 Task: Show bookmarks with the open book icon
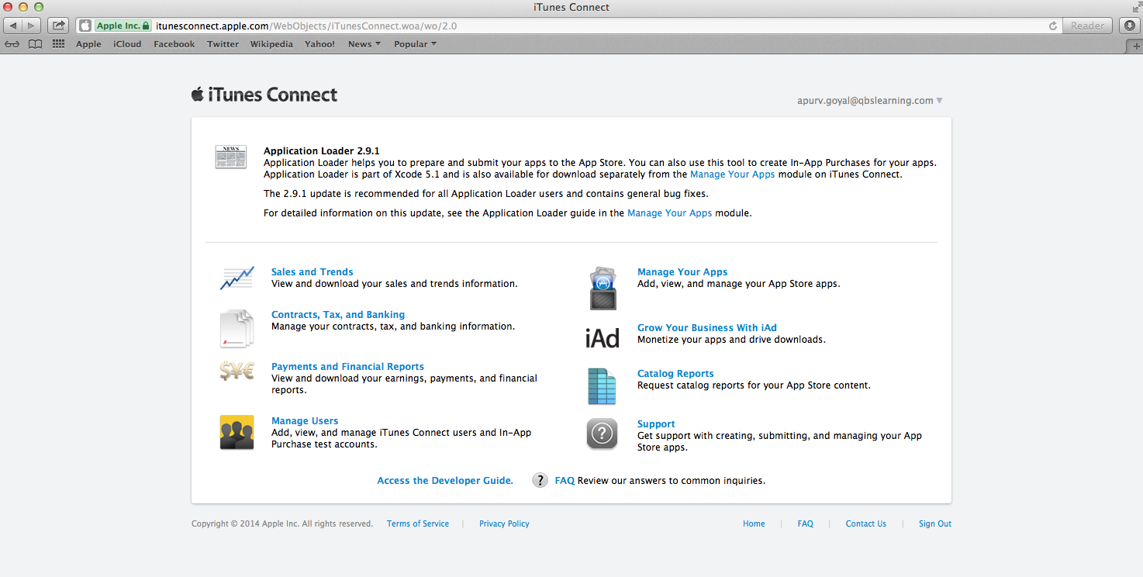[35, 44]
